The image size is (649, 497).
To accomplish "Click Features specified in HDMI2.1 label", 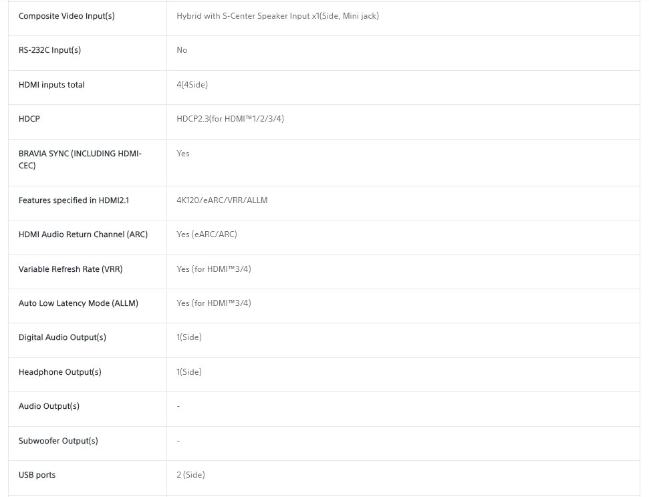I will pos(74,200).
